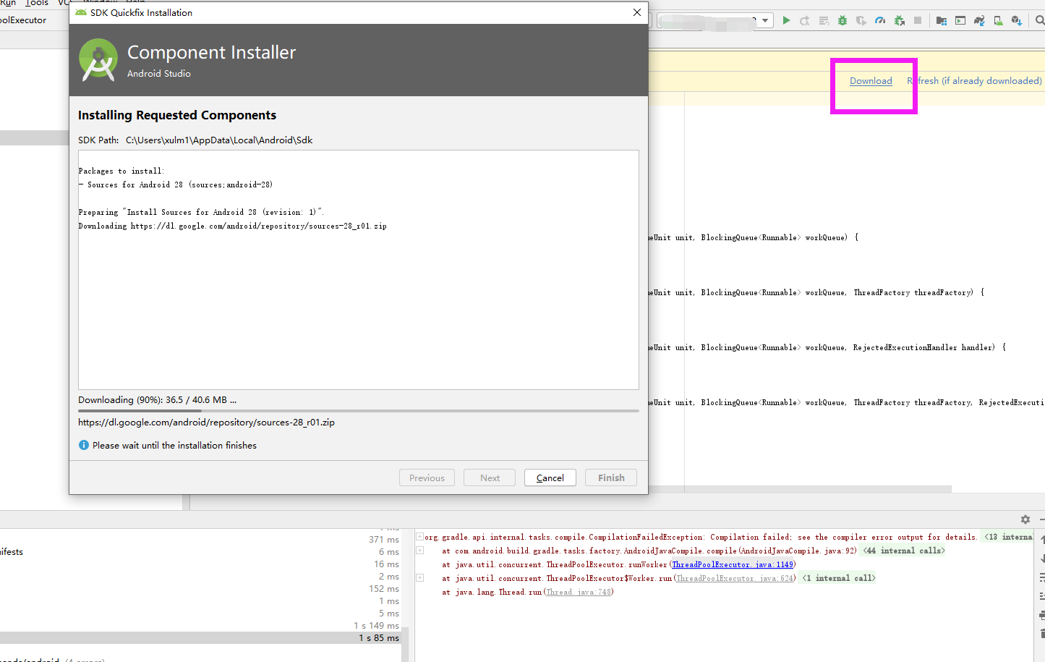Expand the ThreadPoolExecutor$Worker.run stack line
Image resolution: width=1045 pixels, height=662 pixels.
tap(419, 578)
